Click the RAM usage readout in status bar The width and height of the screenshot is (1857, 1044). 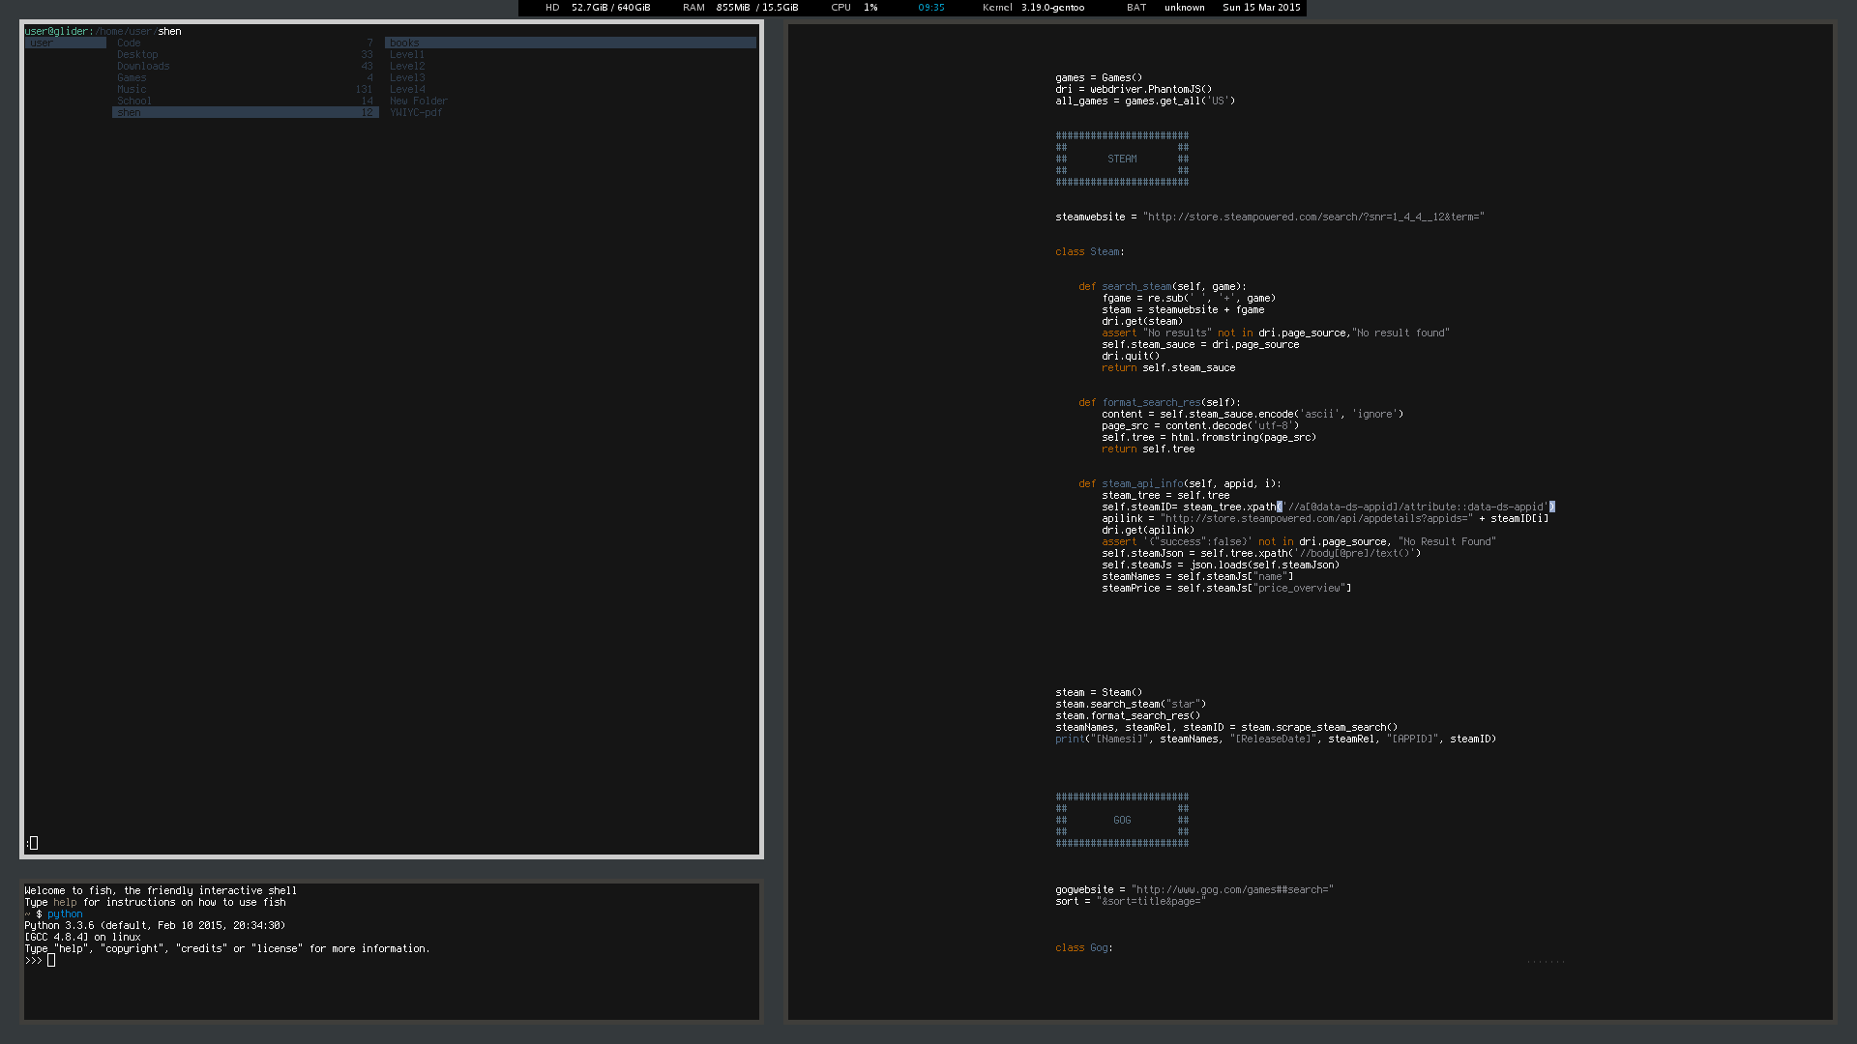[741, 8]
